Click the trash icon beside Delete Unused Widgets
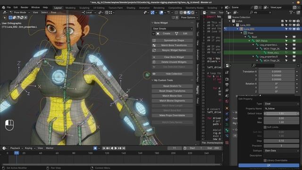The height and width of the screenshot is (170, 302). [154, 62]
